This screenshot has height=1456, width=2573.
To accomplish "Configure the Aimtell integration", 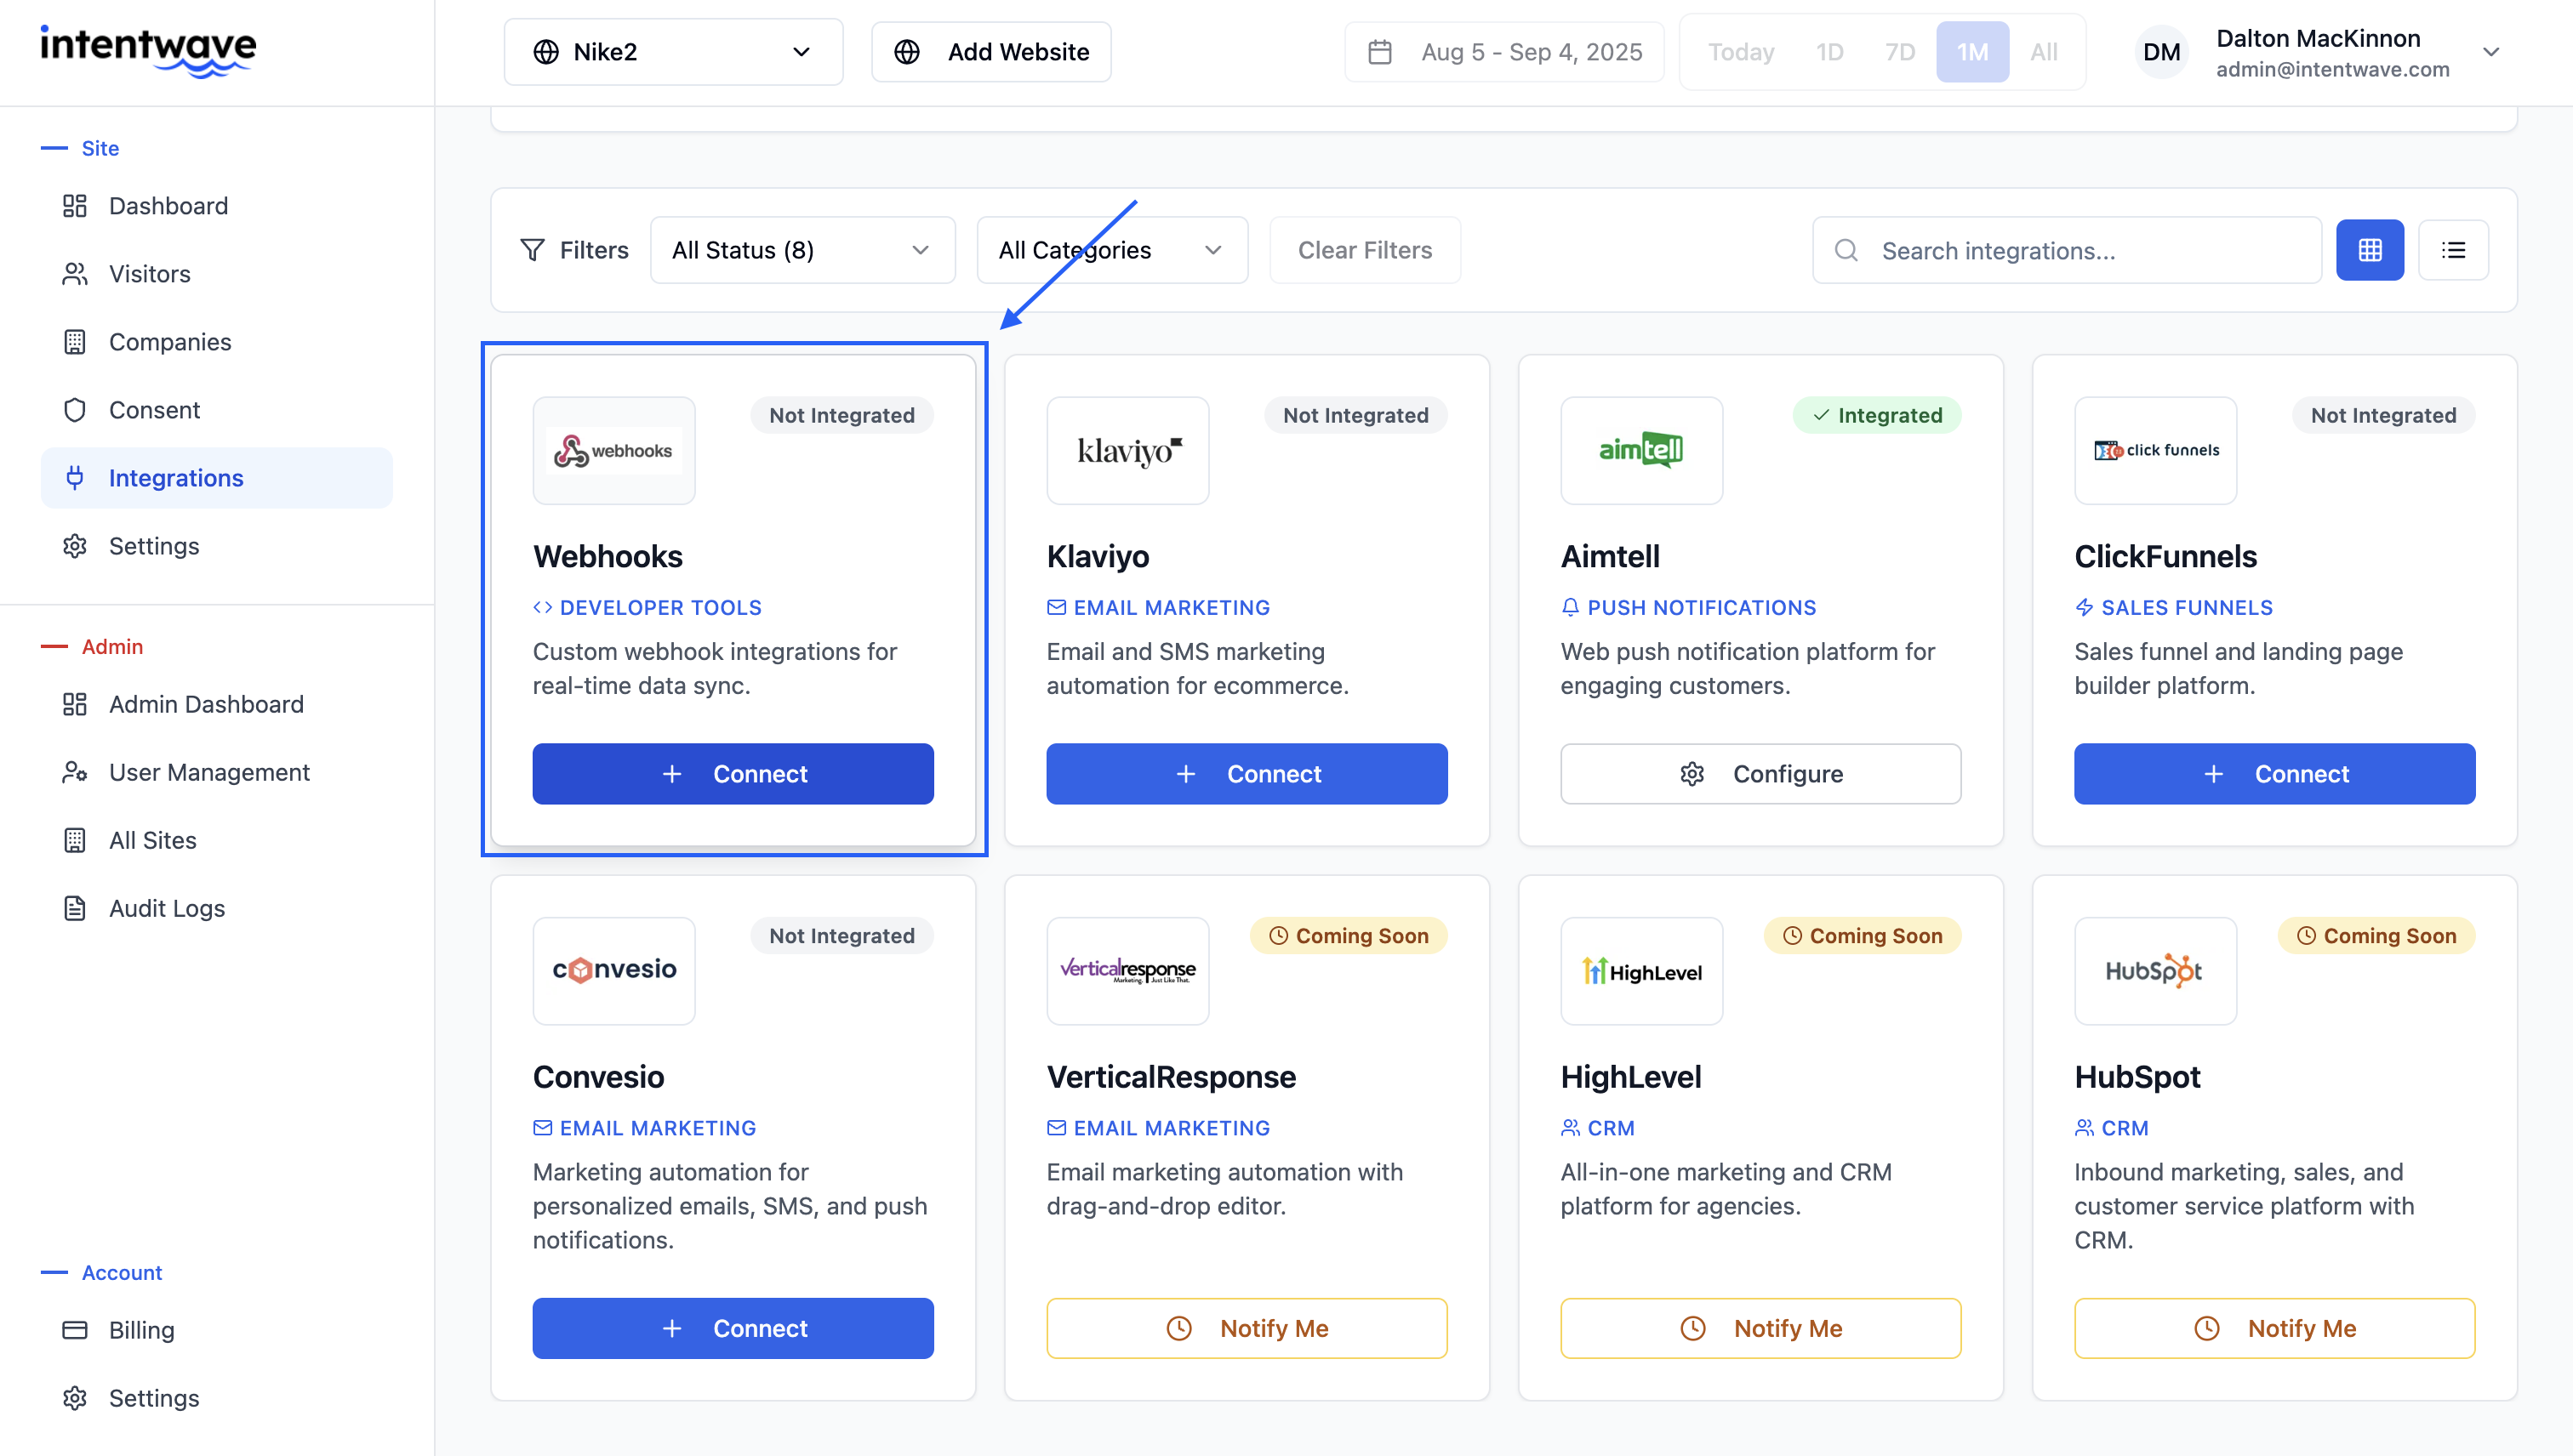I will tap(1760, 773).
